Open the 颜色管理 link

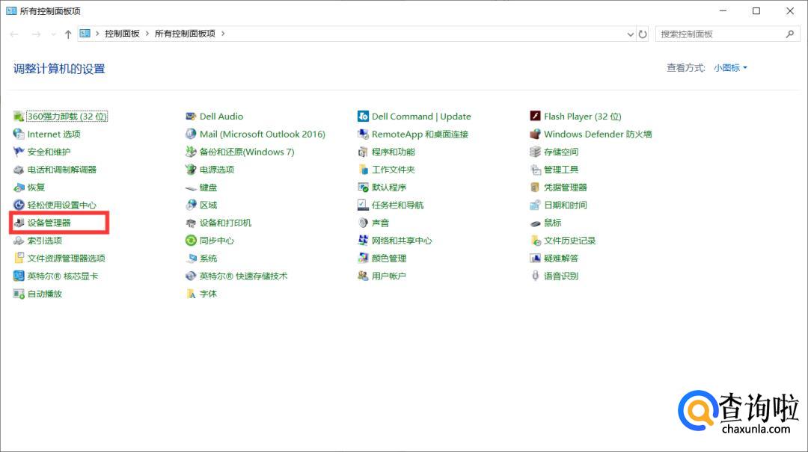tap(388, 258)
